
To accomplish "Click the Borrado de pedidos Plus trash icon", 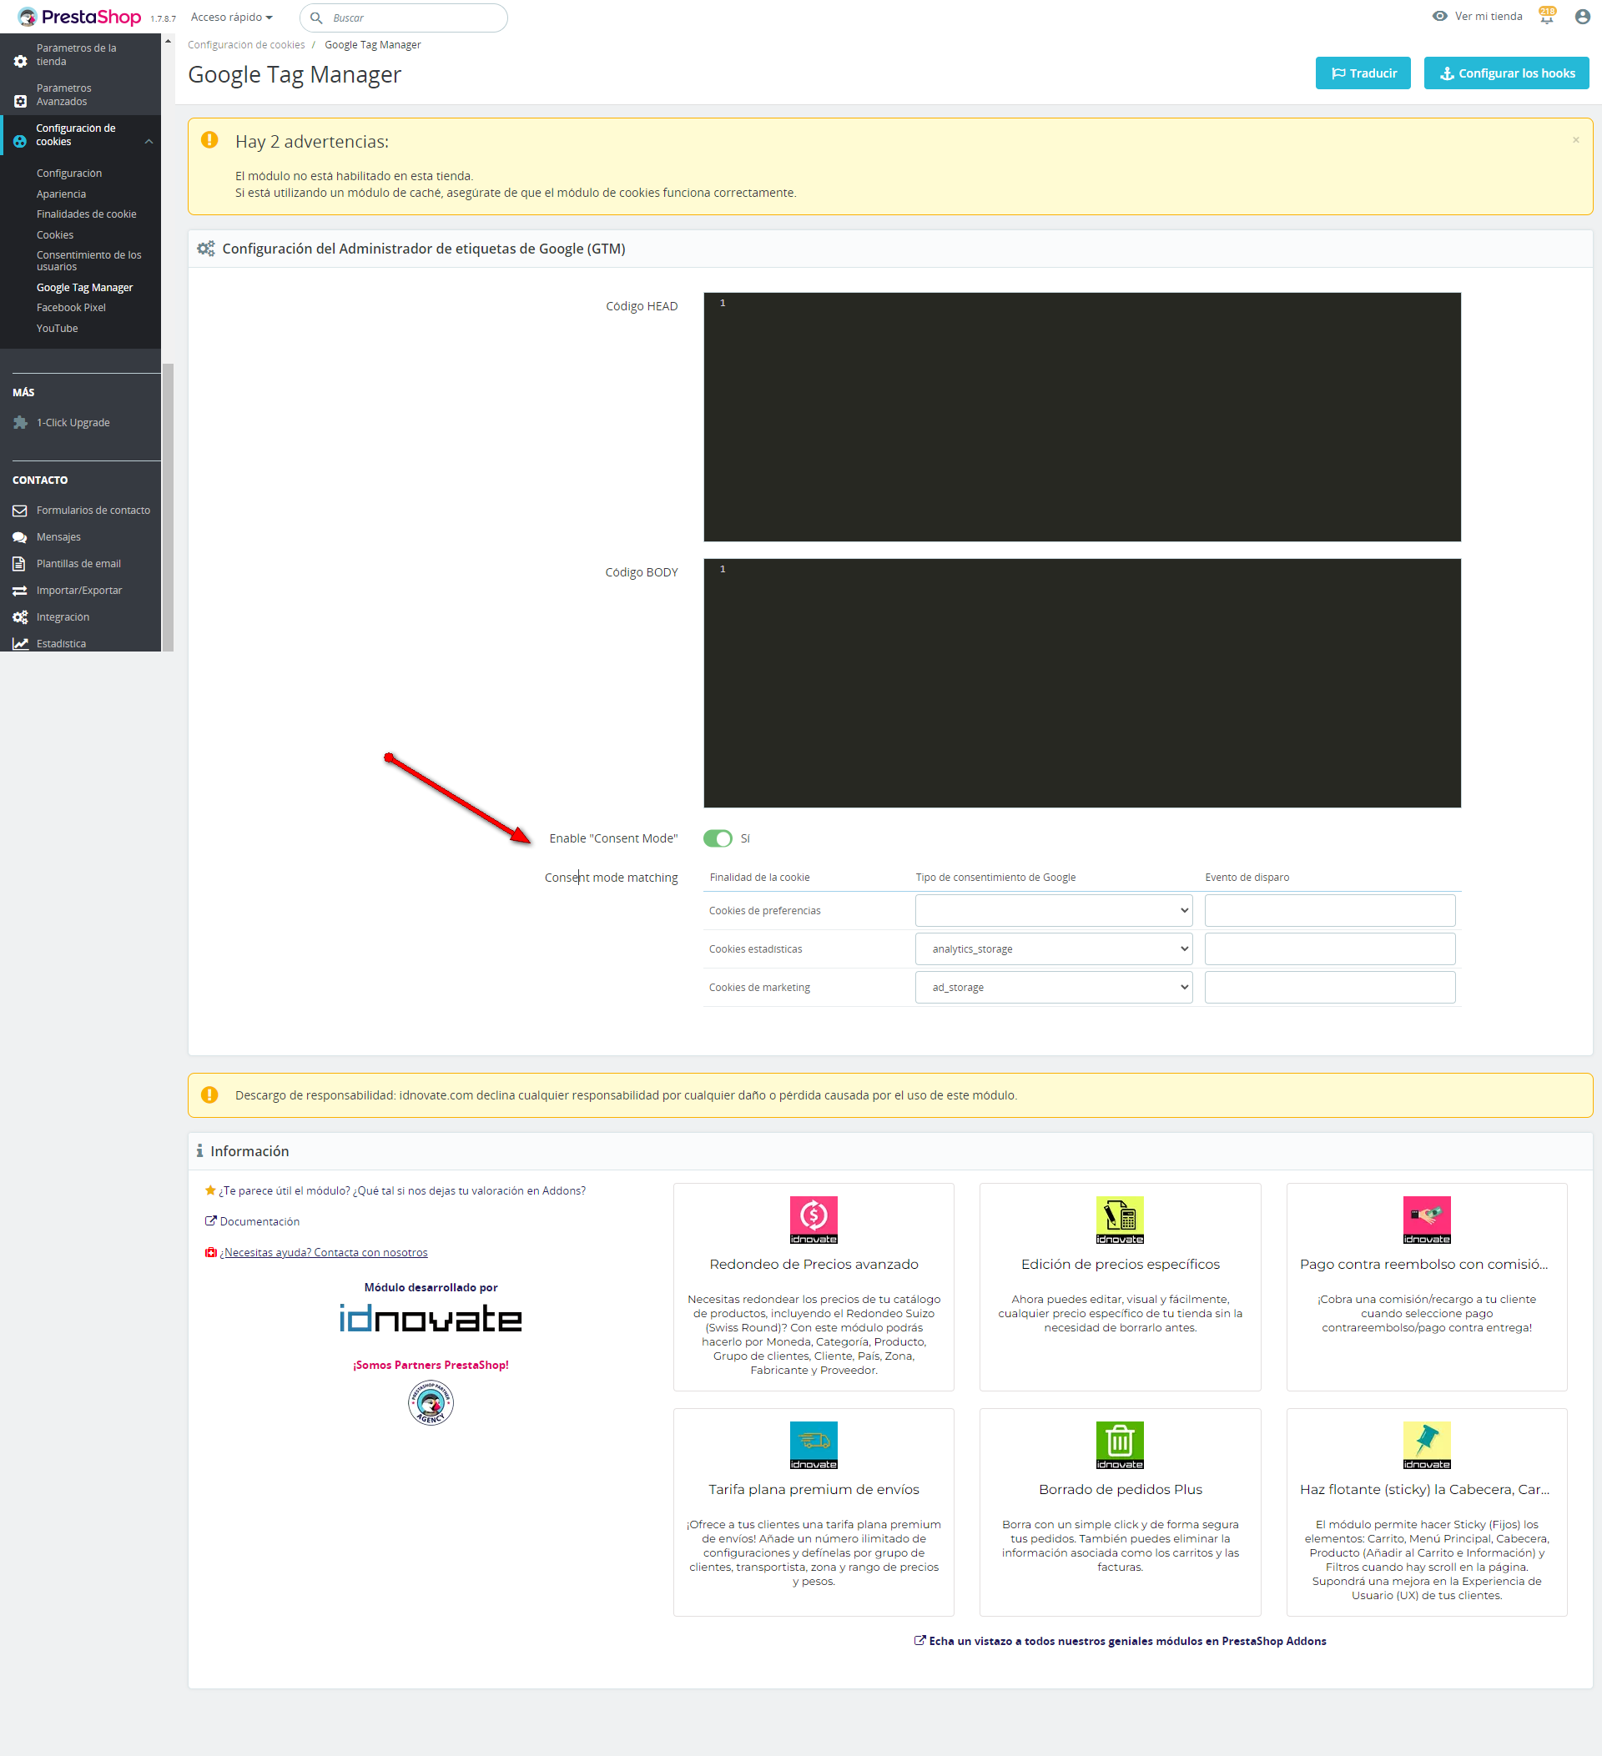I will coord(1120,1444).
